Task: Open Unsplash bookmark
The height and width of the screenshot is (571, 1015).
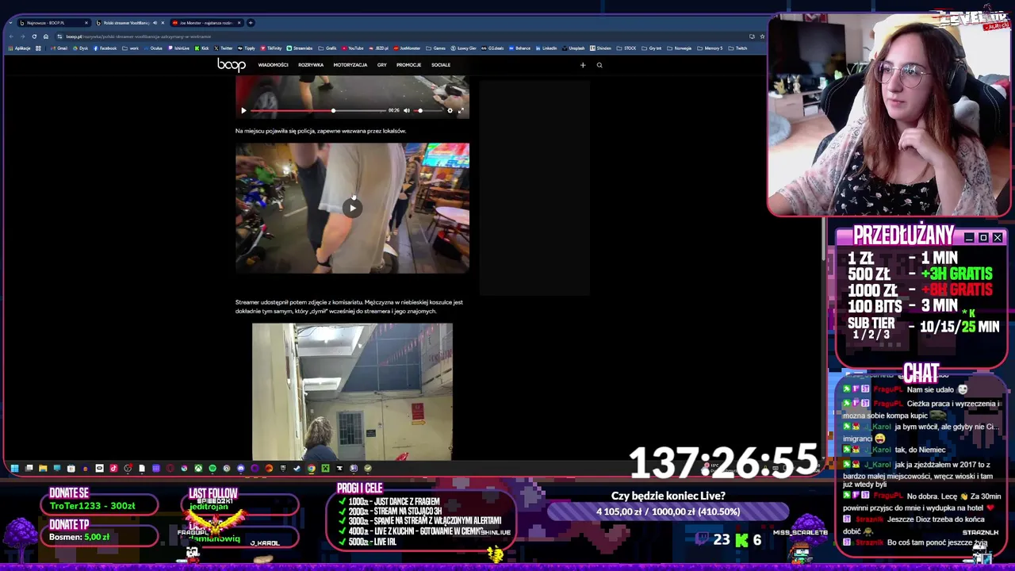Action: 573,48
